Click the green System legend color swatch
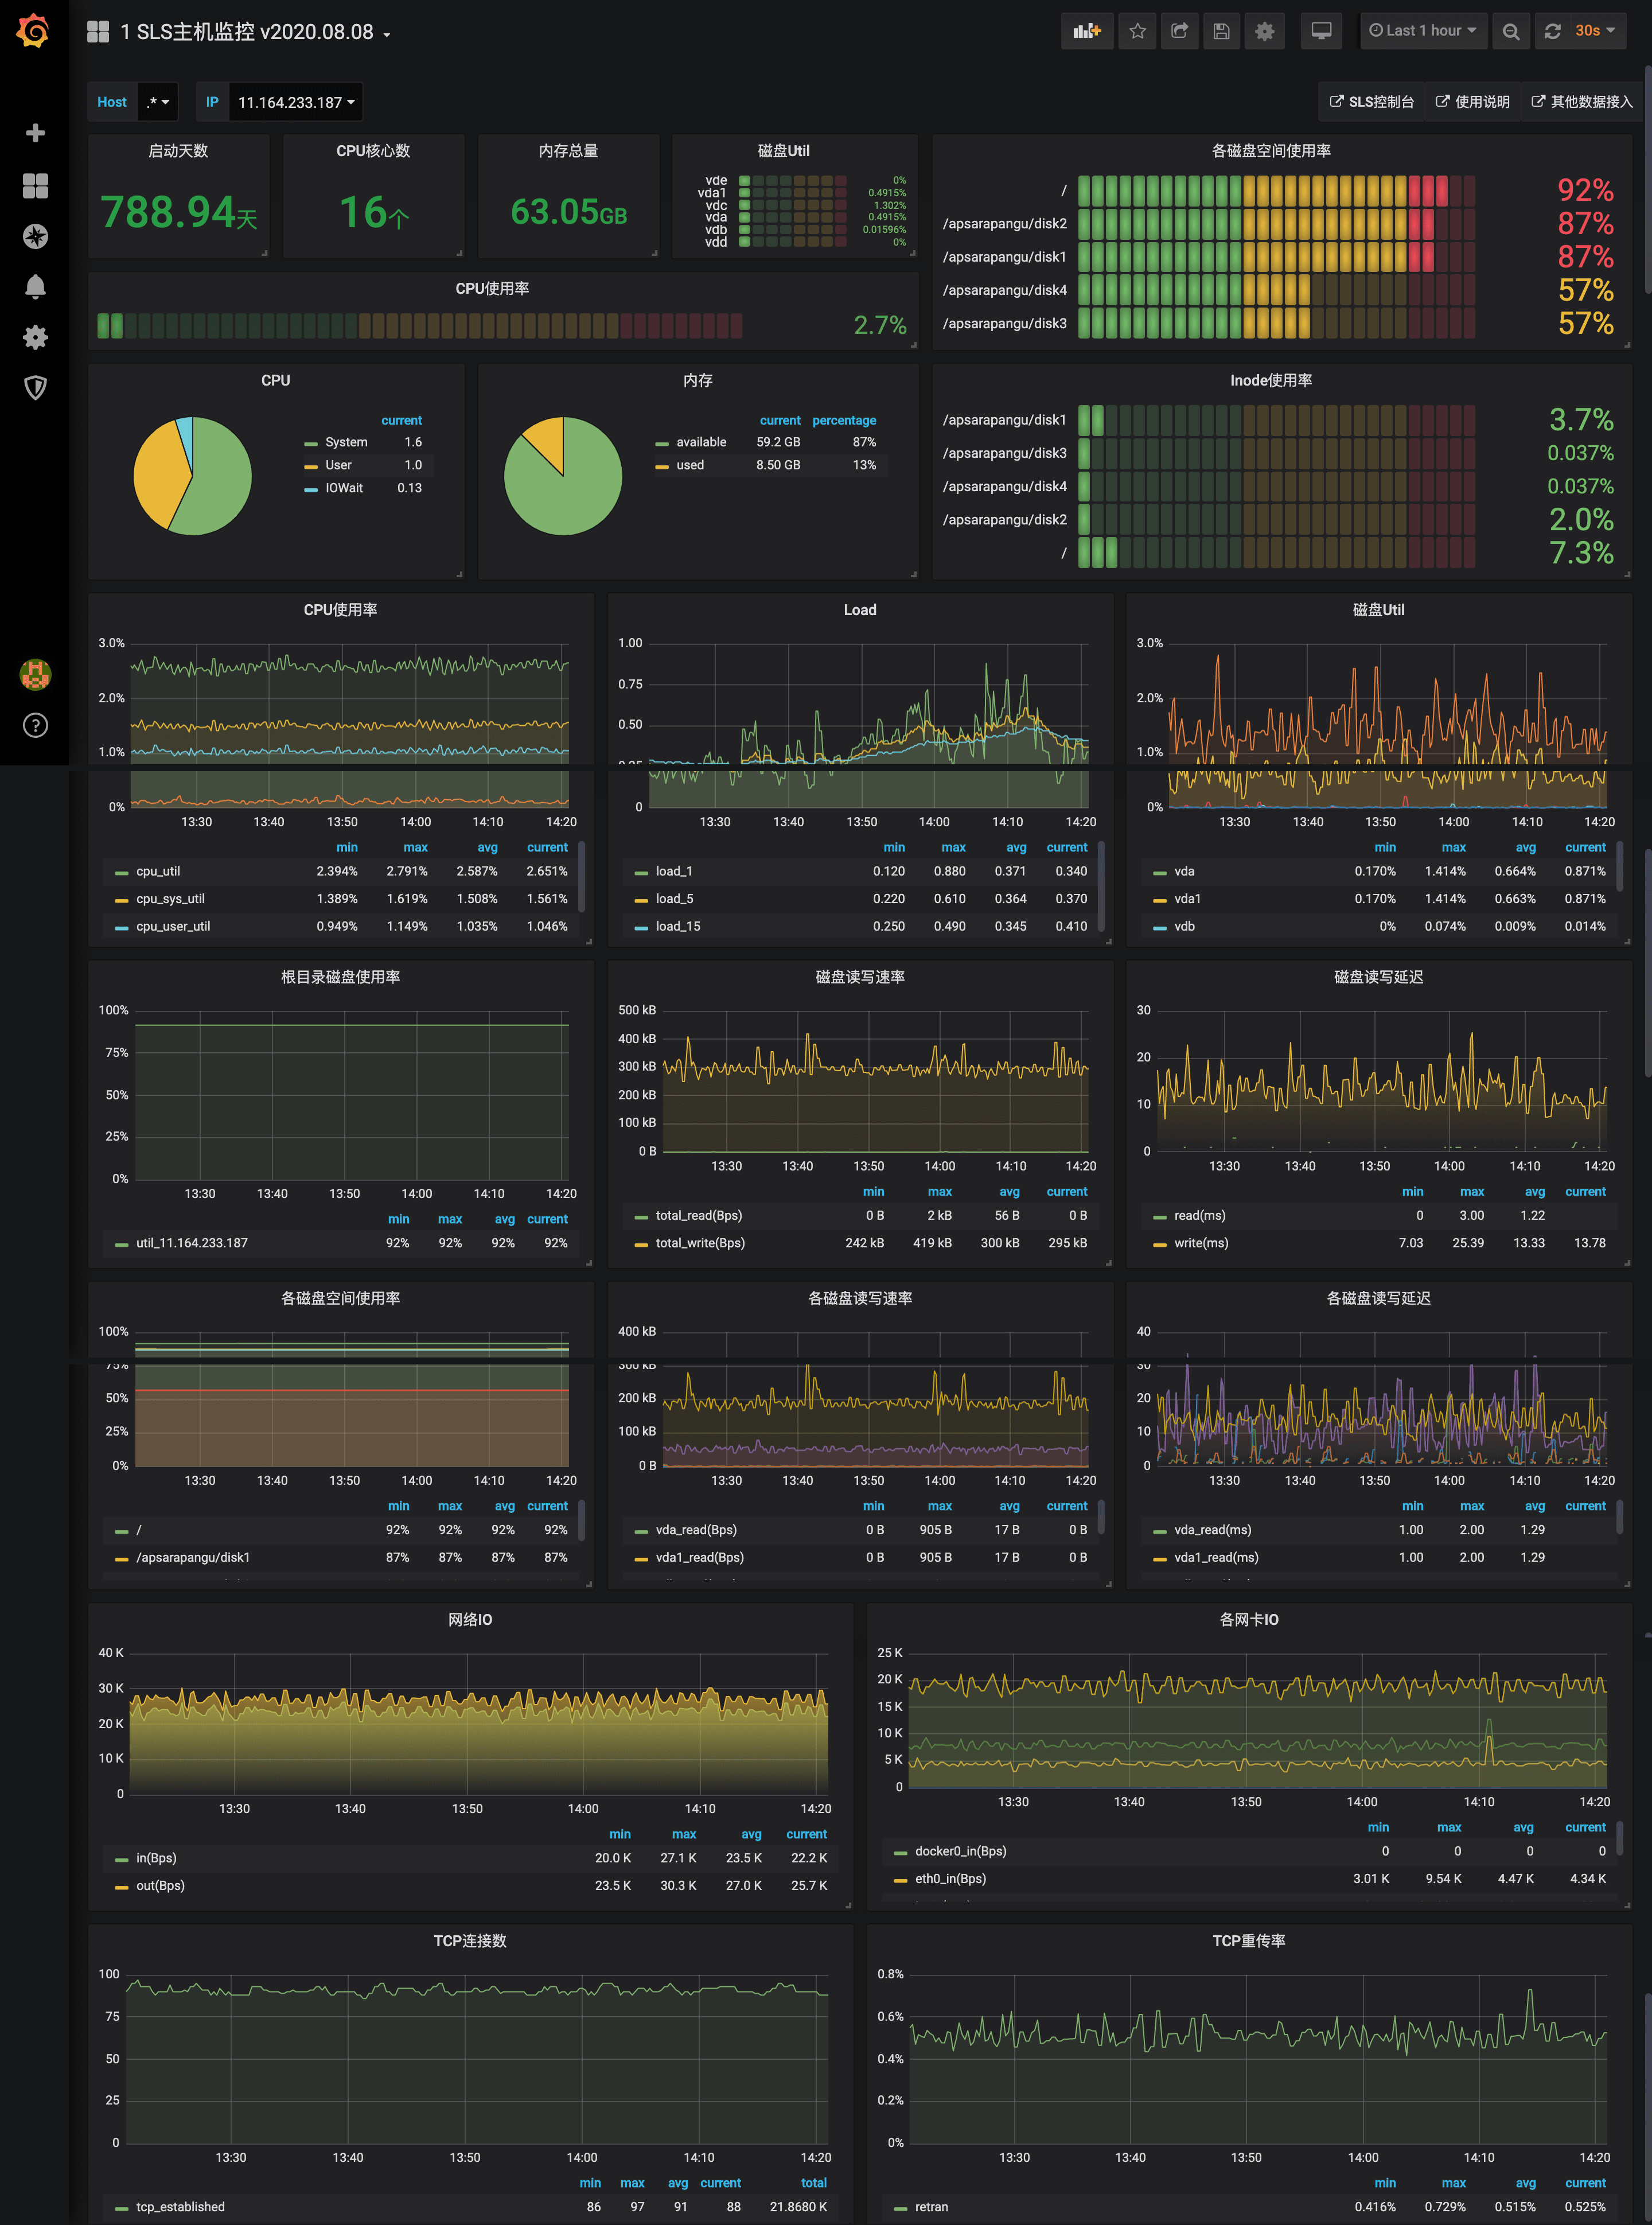Image resolution: width=1652 pixels, height=2225 pixels. click(x=311, y=443)
